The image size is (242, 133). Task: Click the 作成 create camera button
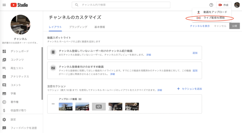point(224,5)
